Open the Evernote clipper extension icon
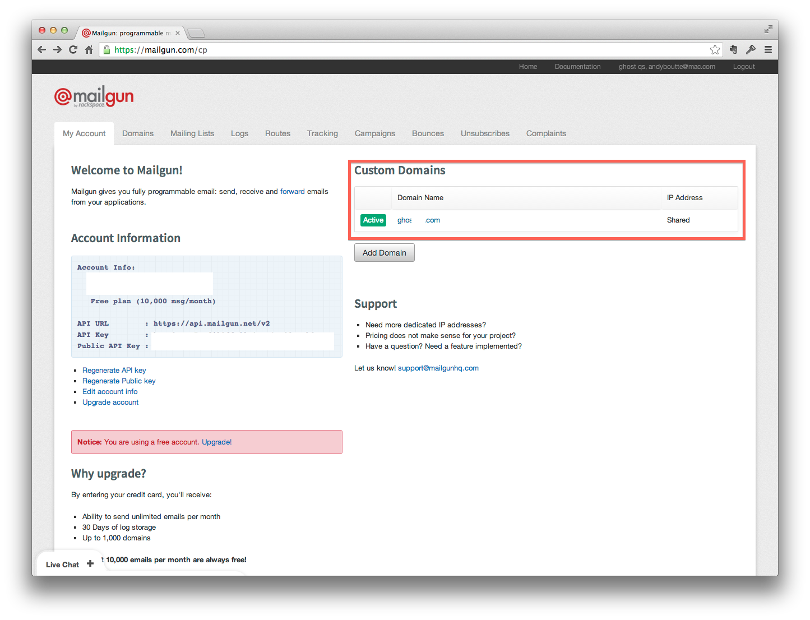 coord(734,50)
